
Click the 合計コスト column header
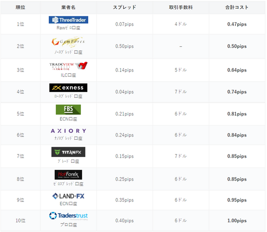(237, 7)
